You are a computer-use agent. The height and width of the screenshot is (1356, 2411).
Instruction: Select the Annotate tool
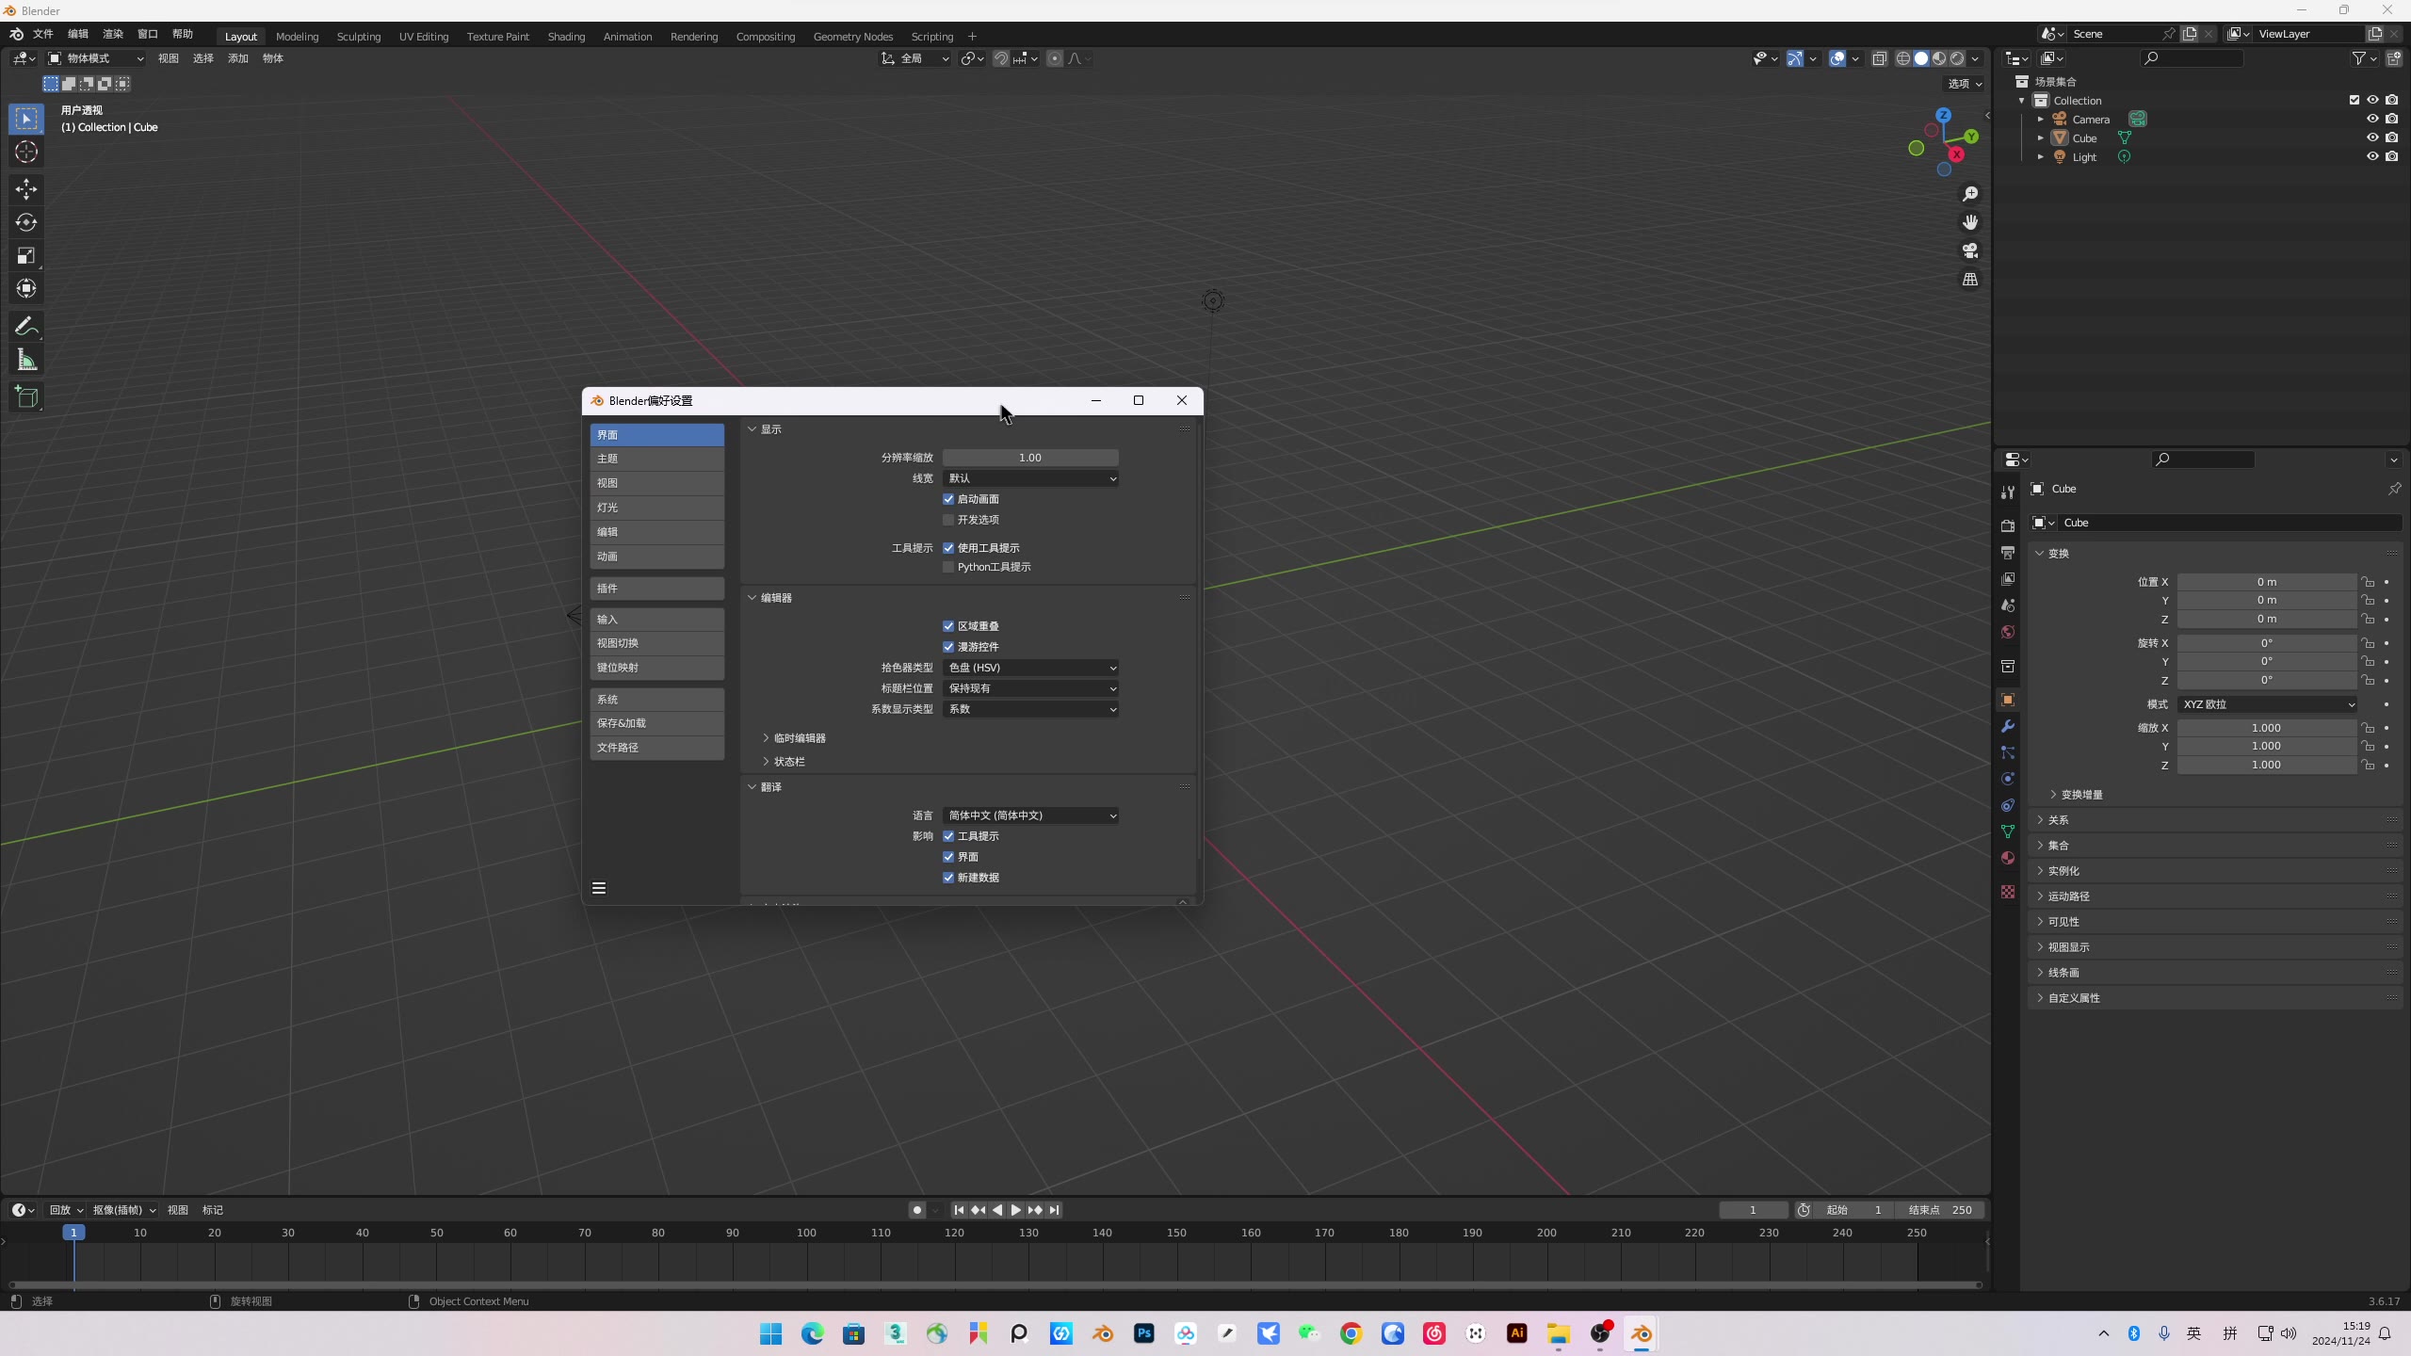click(x=26, y=327)
